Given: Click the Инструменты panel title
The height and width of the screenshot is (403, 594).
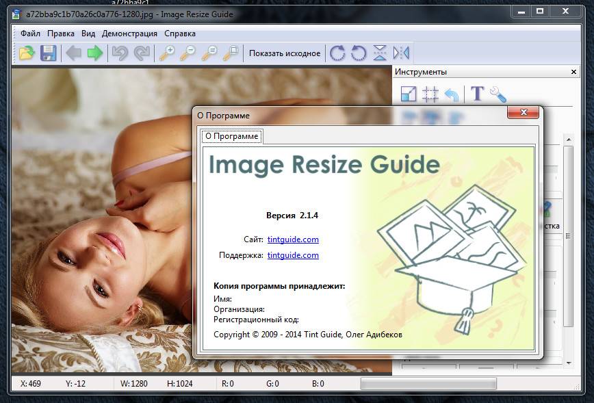Looking at the screenshot, I should (420, 72).
